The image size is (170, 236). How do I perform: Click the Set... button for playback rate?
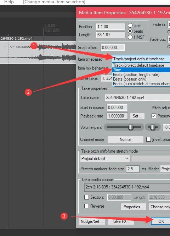pos(137,116)
